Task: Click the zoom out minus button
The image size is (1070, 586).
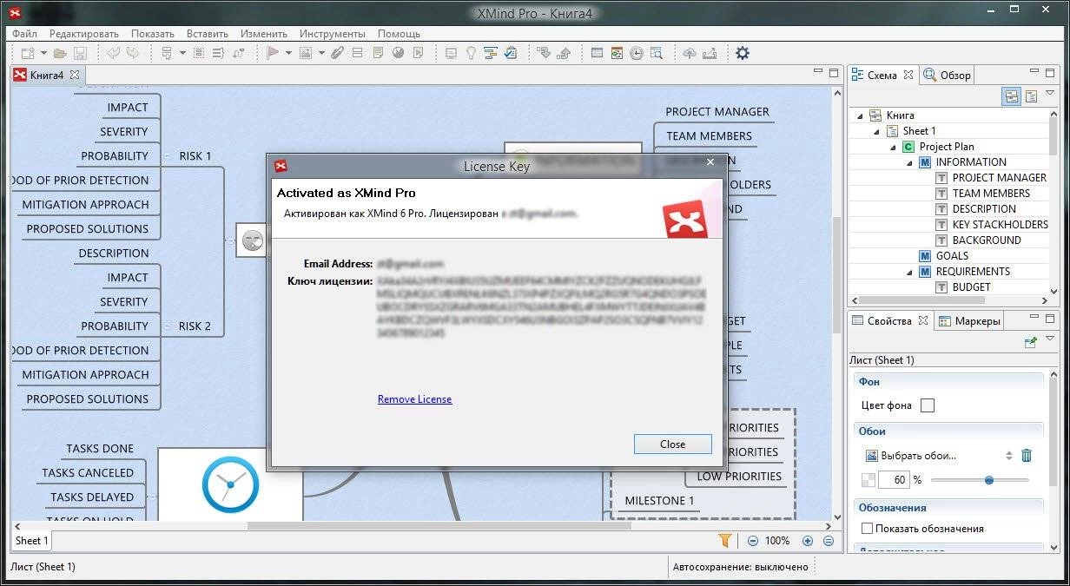Action: [x=753, y=540]
